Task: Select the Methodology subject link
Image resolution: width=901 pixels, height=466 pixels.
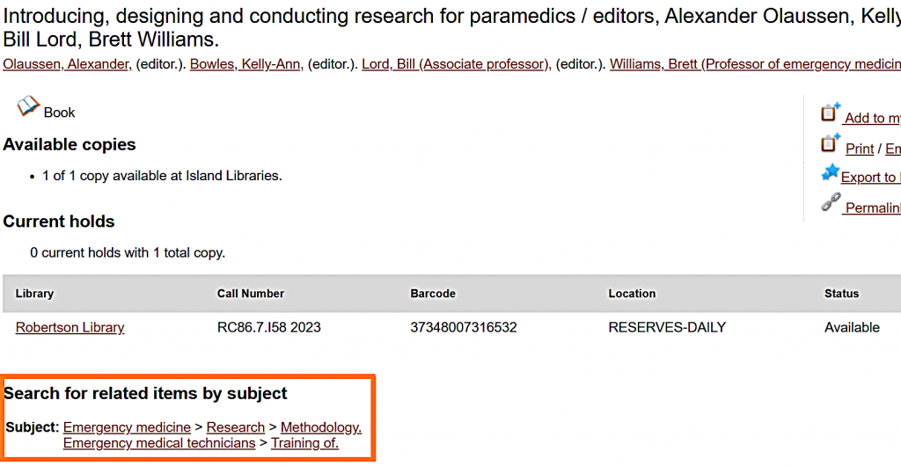Action: click(321, 428)
